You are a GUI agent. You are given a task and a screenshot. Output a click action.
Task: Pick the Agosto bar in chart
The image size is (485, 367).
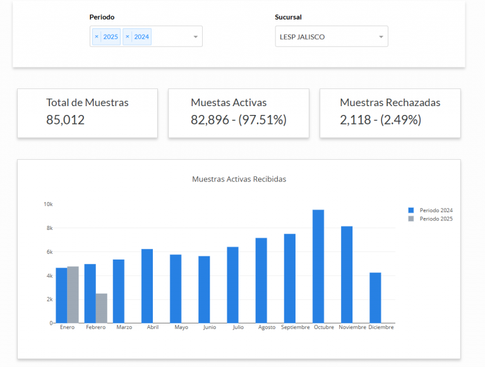[x=261, y=280]
